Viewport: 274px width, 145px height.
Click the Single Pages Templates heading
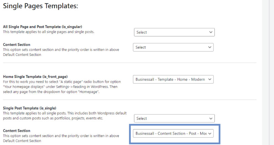point(41,6)
